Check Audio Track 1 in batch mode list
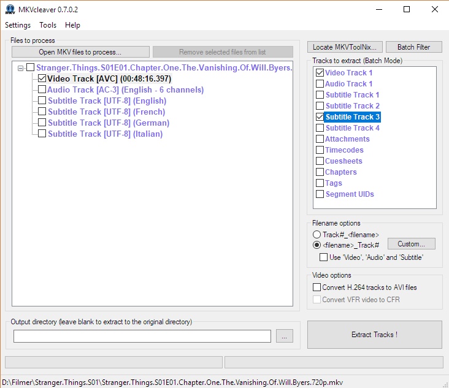This screenshot has width=449, height=388. pyautogui.click(x=320, y=84)
